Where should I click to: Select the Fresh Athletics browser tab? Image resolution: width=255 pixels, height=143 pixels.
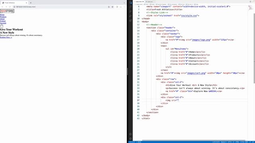tap(14, 3)
